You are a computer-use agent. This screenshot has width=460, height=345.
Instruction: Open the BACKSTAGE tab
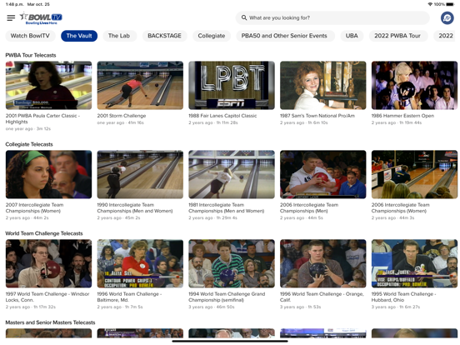click(164, 36)
